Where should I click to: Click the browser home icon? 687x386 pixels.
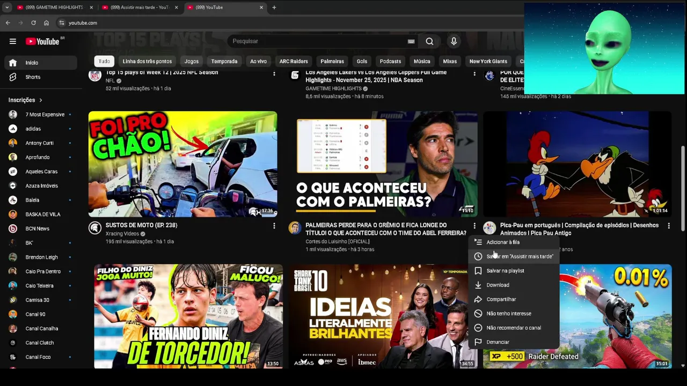(46, 23)
